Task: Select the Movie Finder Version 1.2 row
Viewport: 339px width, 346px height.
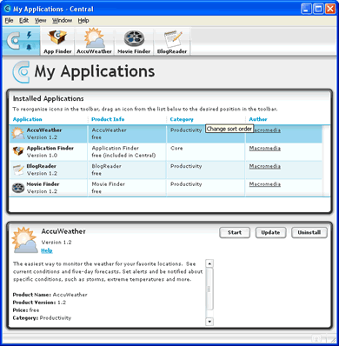Action: [165, 188]
